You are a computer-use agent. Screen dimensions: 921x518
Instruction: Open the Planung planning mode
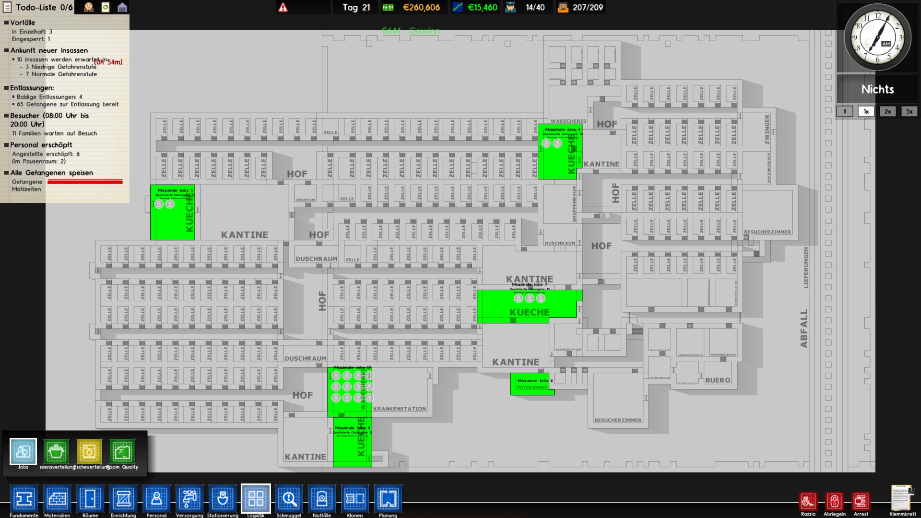click(x=387, y=499)
